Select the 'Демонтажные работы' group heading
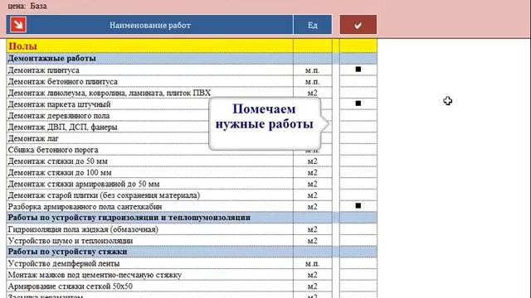 pos(51,58)
